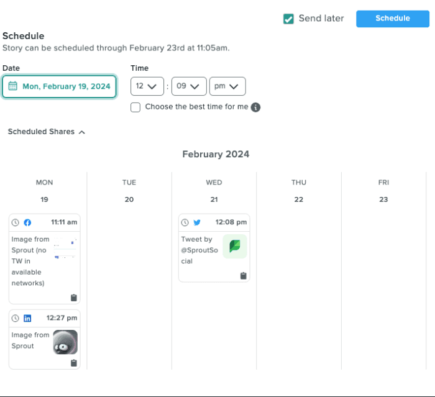Click the blue Schedule button
435x397 pixels.
(x=392, y=19)
